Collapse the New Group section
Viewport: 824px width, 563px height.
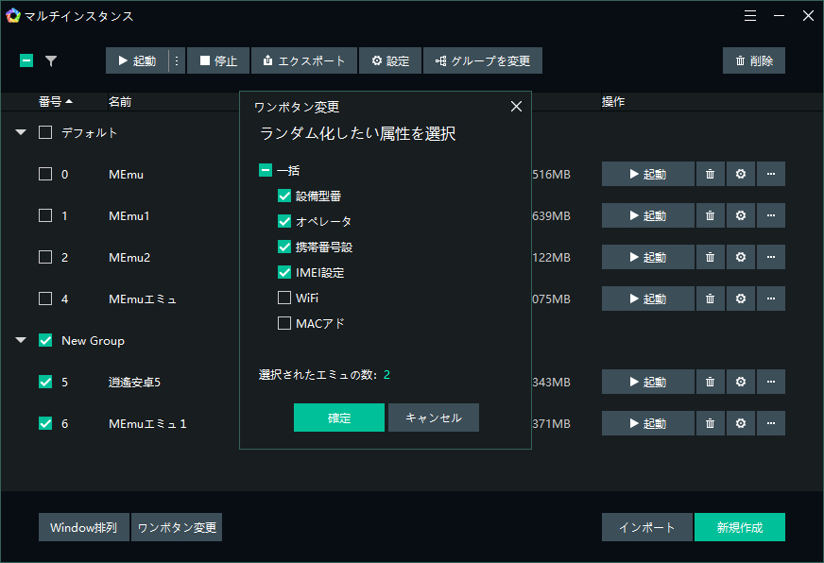pos(21,340)
